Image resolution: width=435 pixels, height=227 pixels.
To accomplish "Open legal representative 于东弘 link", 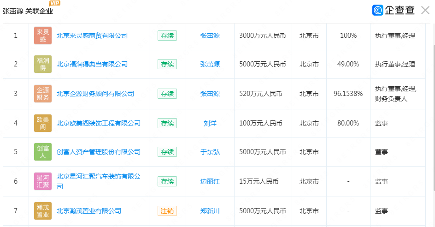I will [210, 152].
